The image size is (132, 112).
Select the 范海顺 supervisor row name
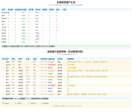point(4,42)
